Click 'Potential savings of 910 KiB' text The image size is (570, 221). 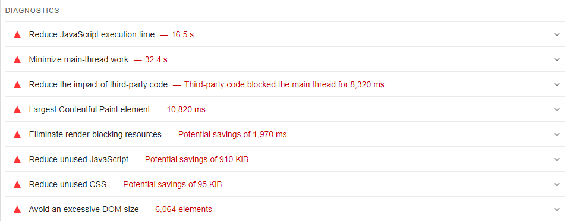click(197, 160)
